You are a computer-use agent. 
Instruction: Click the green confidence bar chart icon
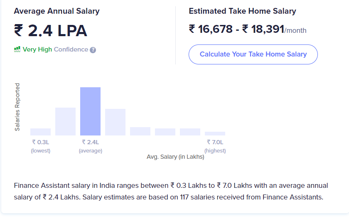point(17,49)
